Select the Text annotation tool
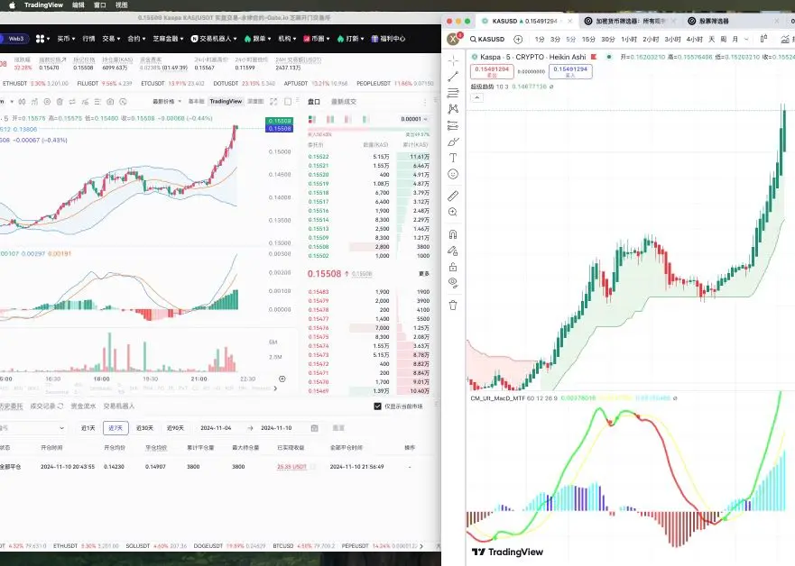Screen dimensions: 795x566 (x=453, y=158)
